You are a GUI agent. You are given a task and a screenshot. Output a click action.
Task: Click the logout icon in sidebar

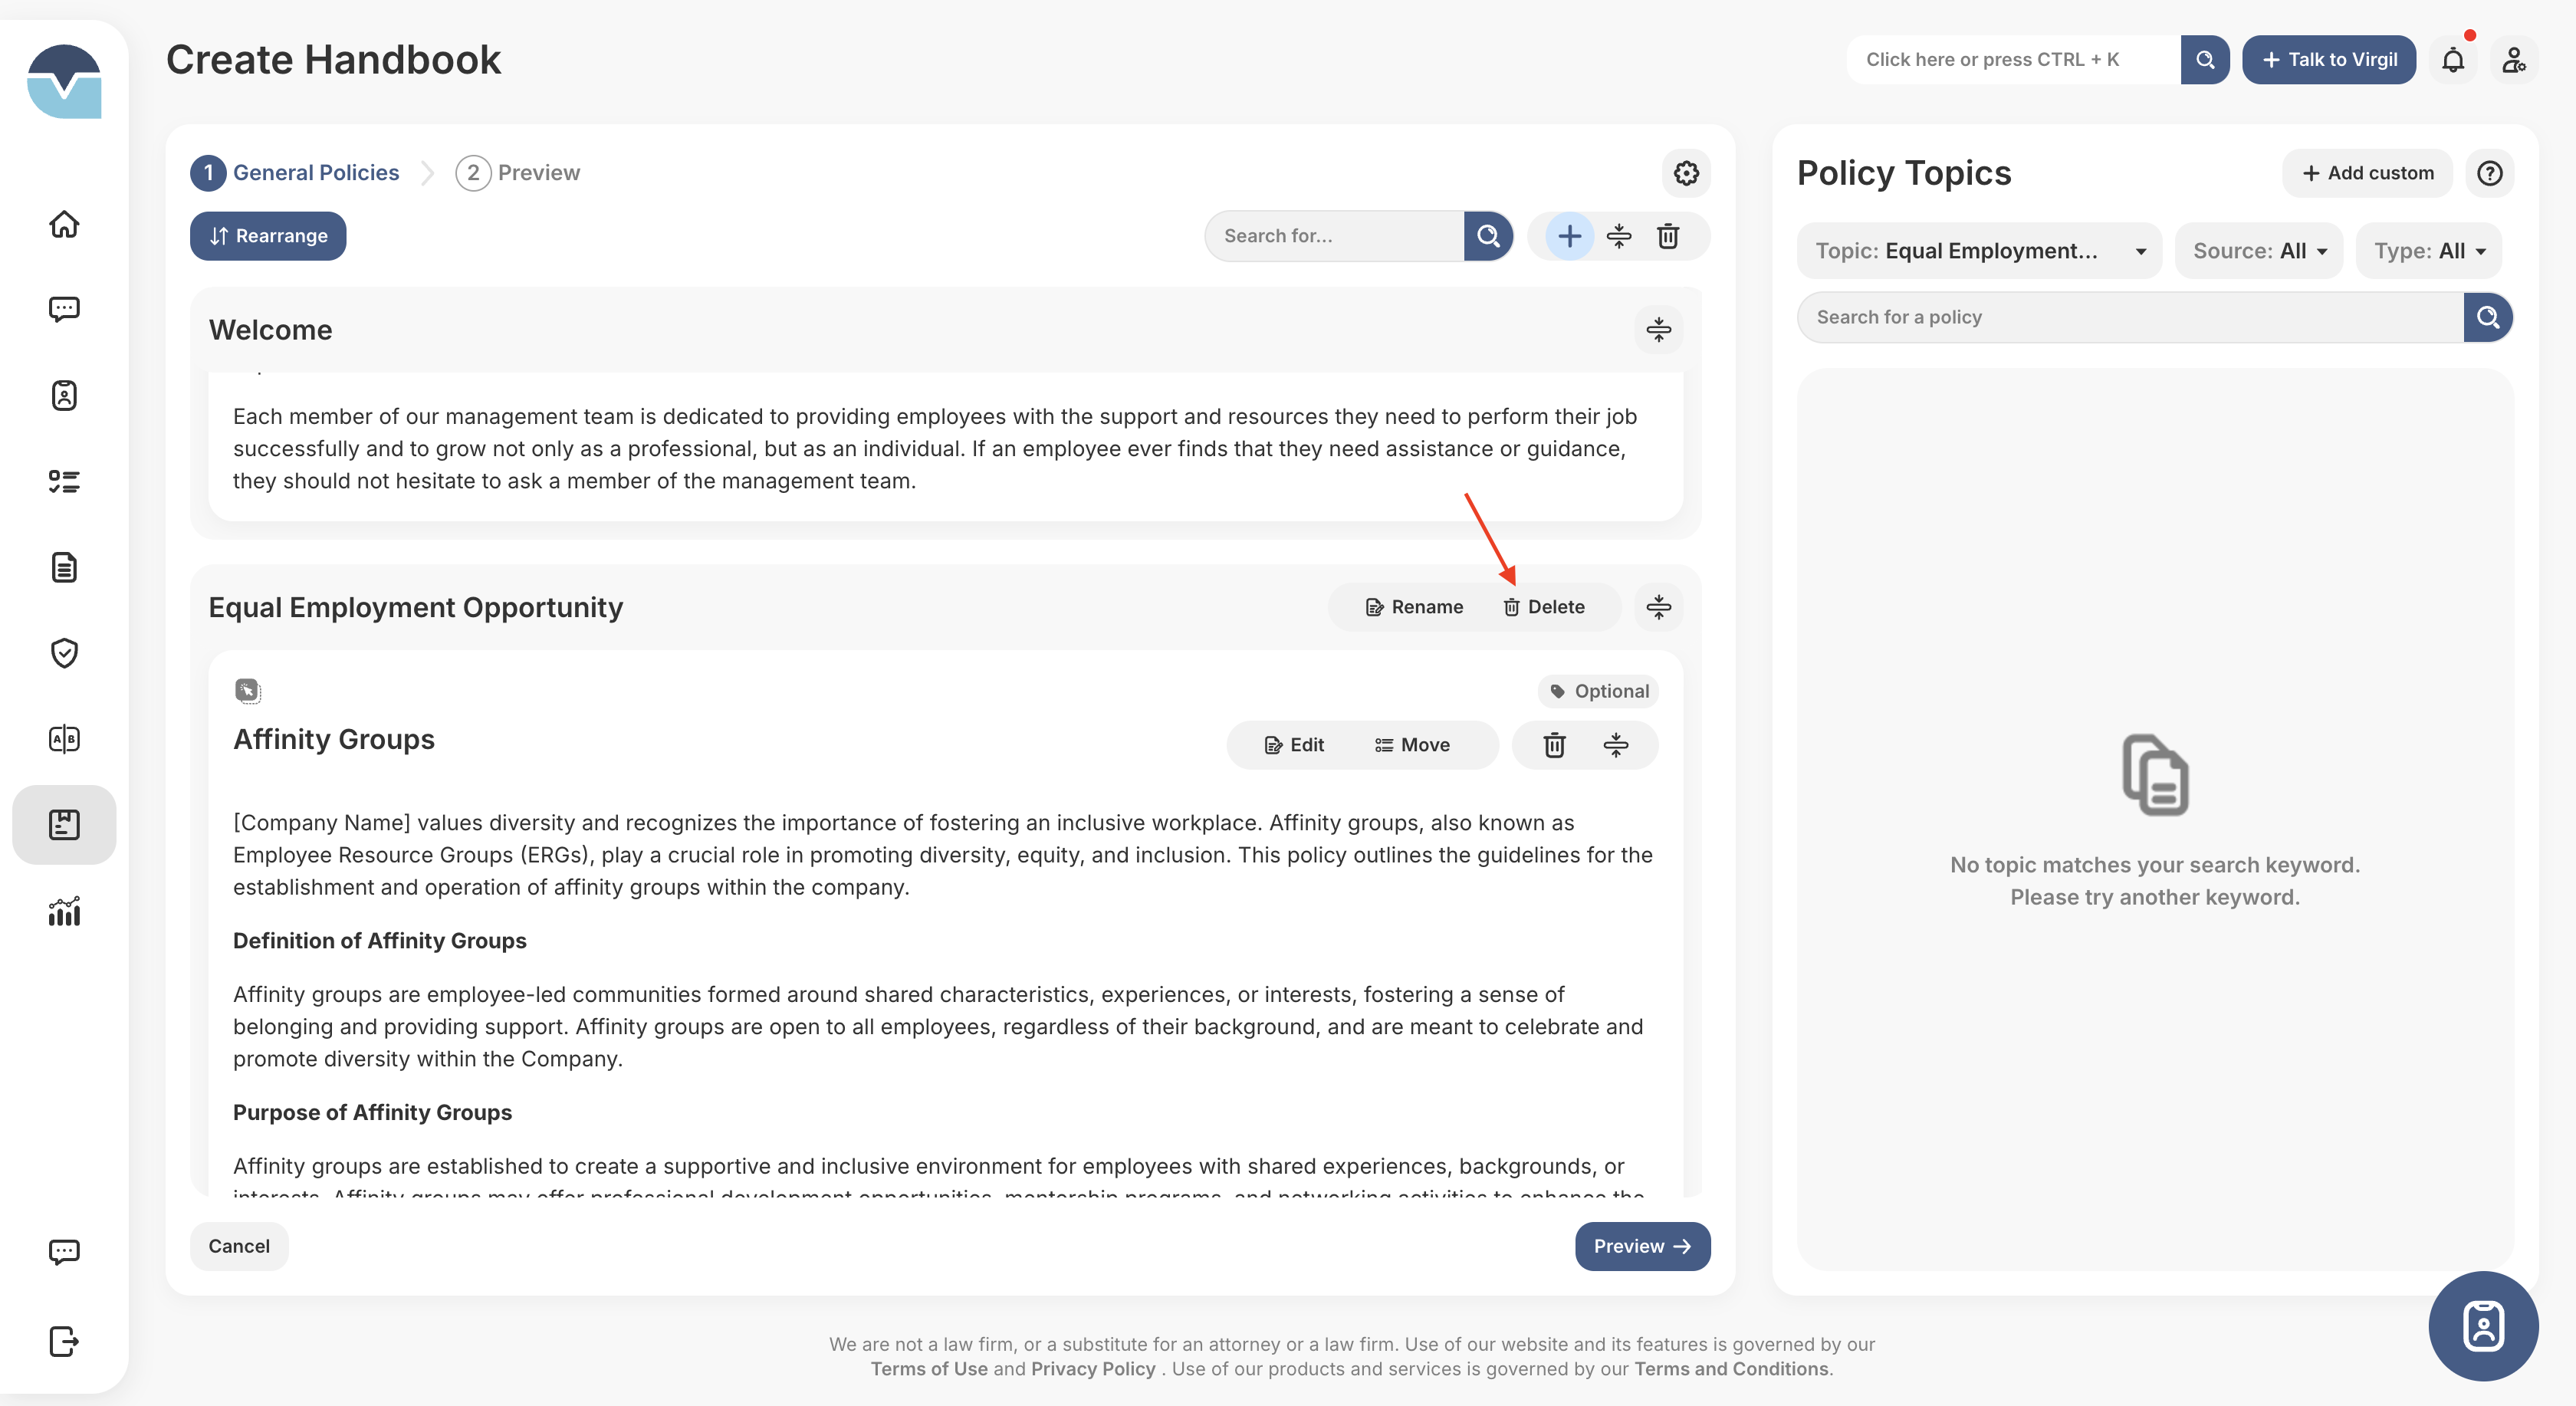pyautogui.click(x=64, y=1341)
